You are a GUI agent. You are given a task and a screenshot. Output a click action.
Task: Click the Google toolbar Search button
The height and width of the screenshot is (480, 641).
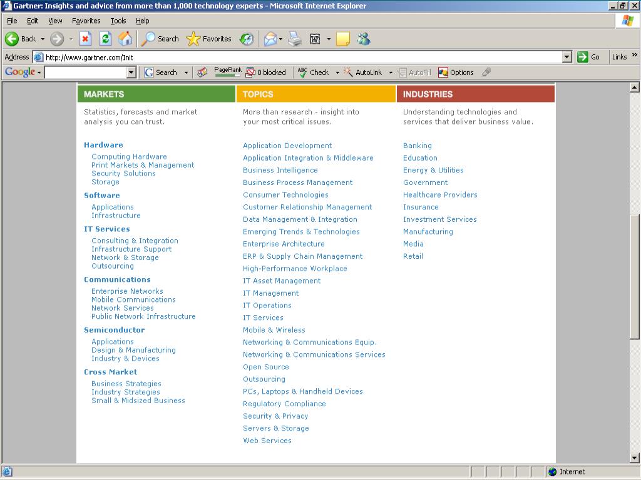[x=161, y=72]
